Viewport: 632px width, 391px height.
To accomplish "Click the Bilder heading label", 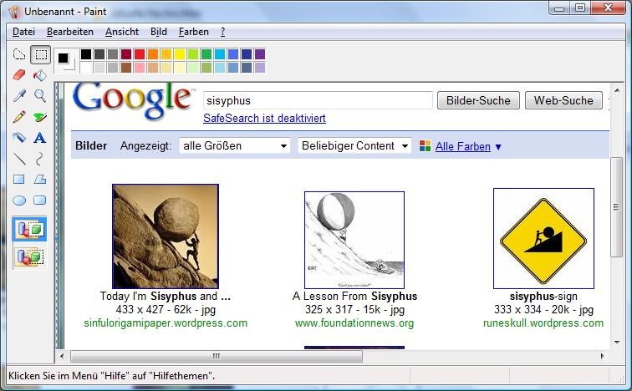I will click(x=91, y=145).
